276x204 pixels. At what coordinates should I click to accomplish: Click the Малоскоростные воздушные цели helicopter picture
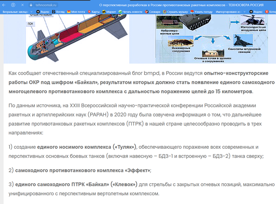[253, 19]
